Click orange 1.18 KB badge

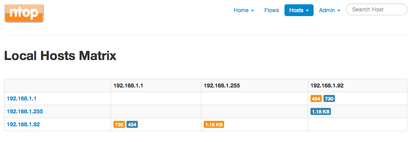pos(214,124)
